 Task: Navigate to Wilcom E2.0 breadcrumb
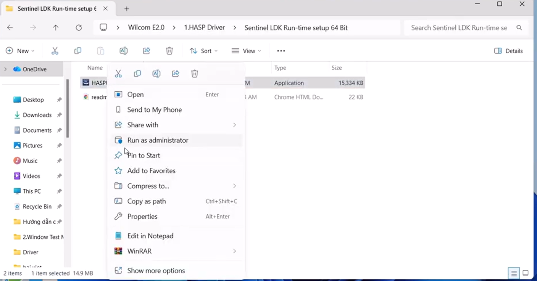point(146,28)
